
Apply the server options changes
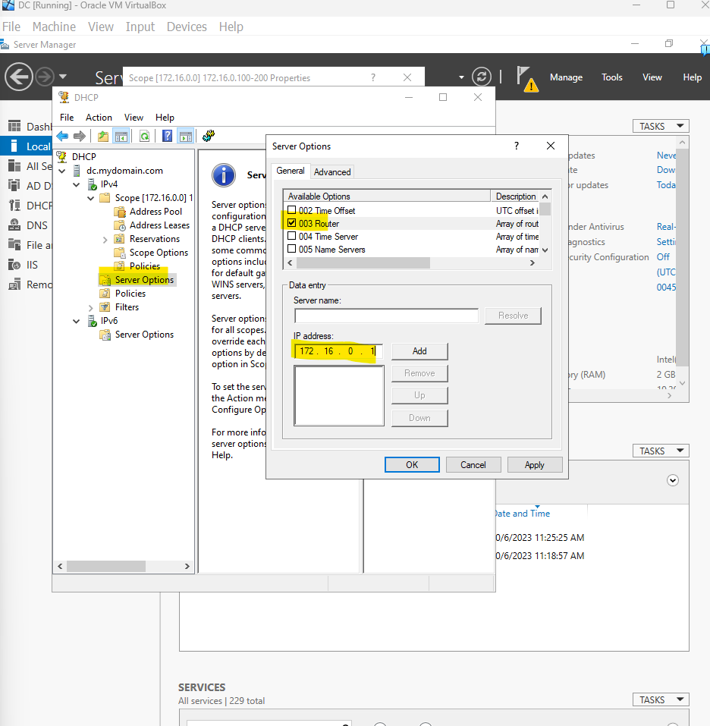tap(535, 464)
